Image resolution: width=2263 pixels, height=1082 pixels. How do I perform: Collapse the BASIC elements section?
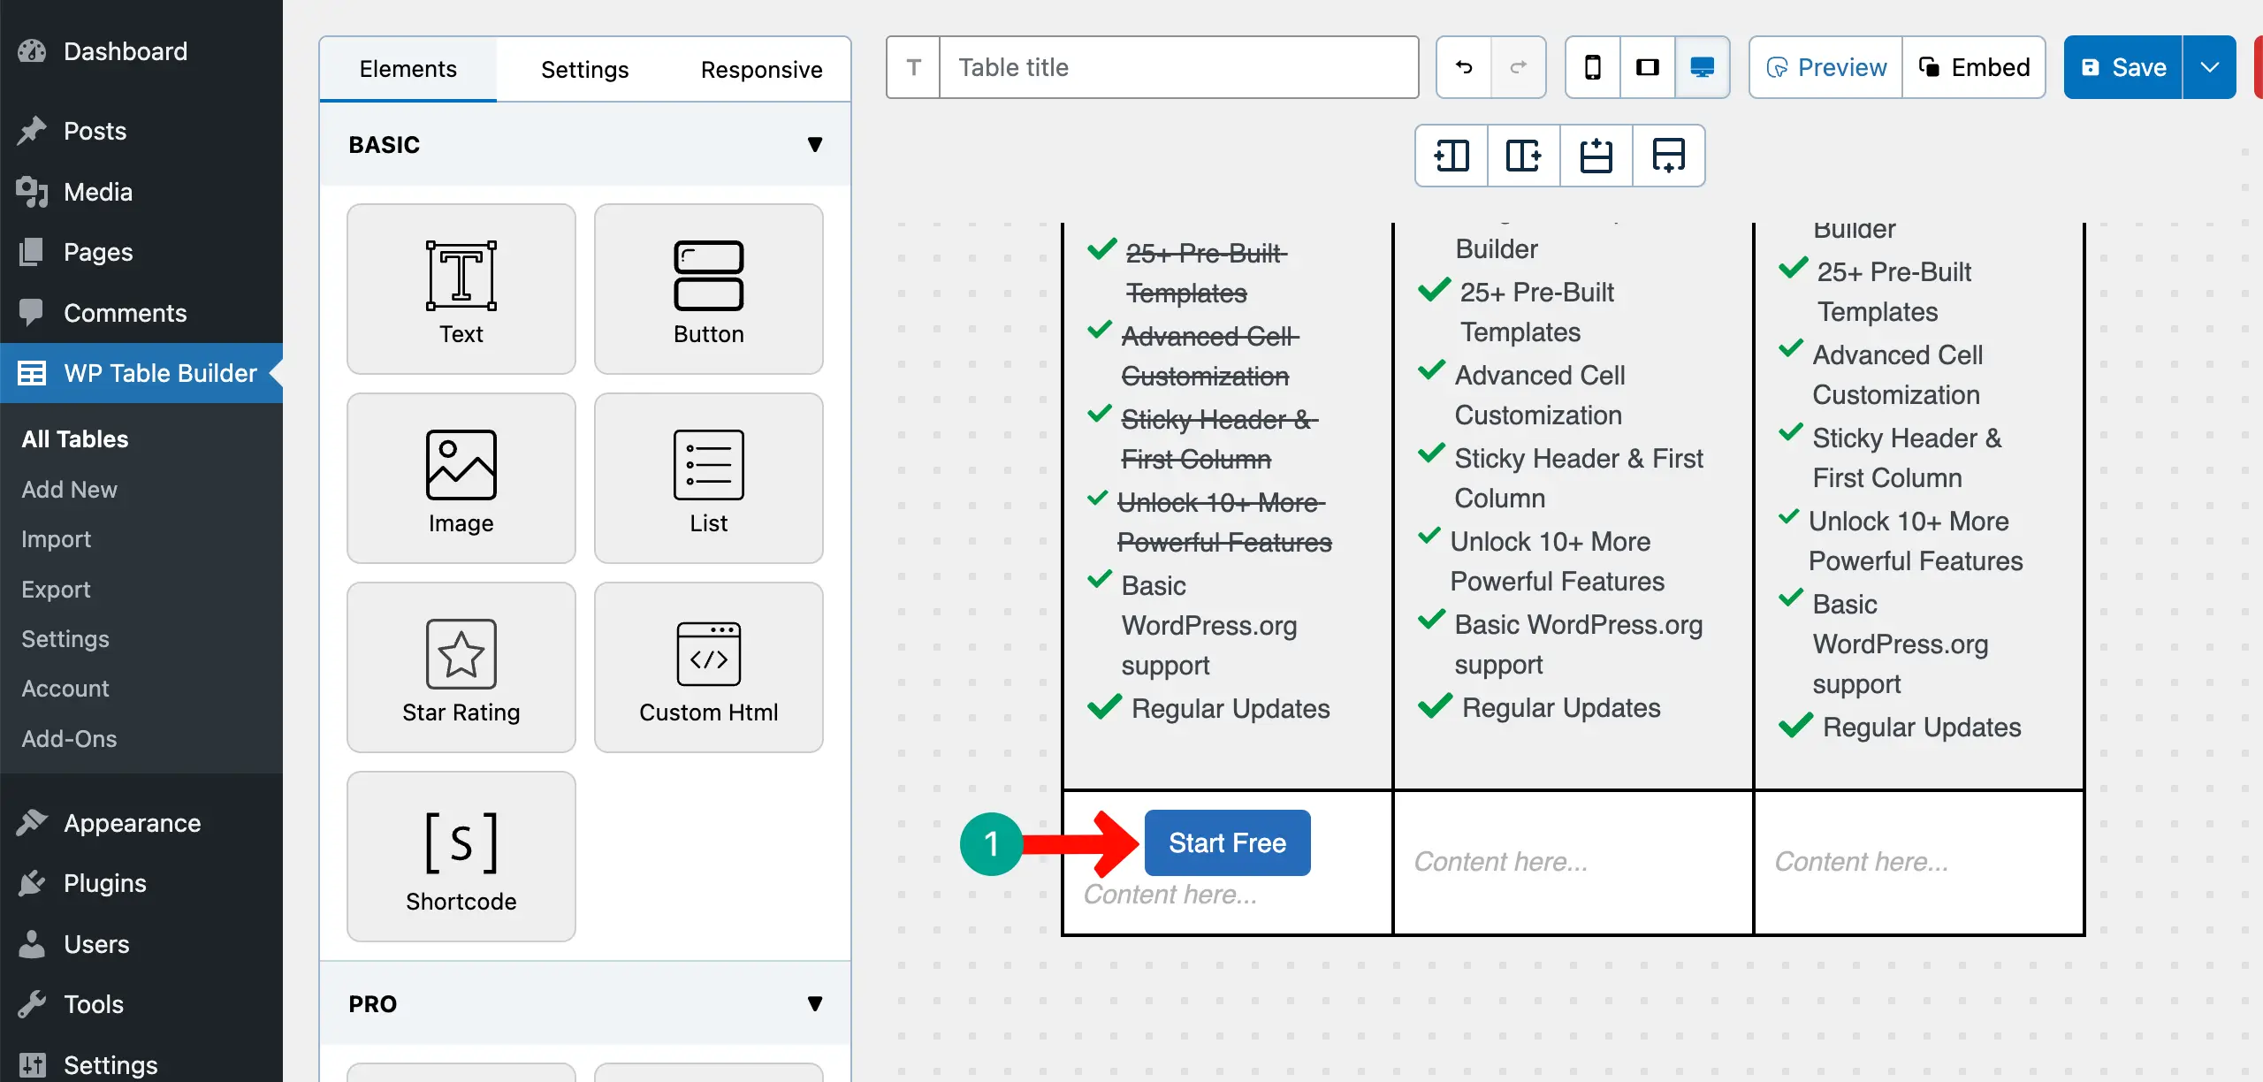point(815,144)
